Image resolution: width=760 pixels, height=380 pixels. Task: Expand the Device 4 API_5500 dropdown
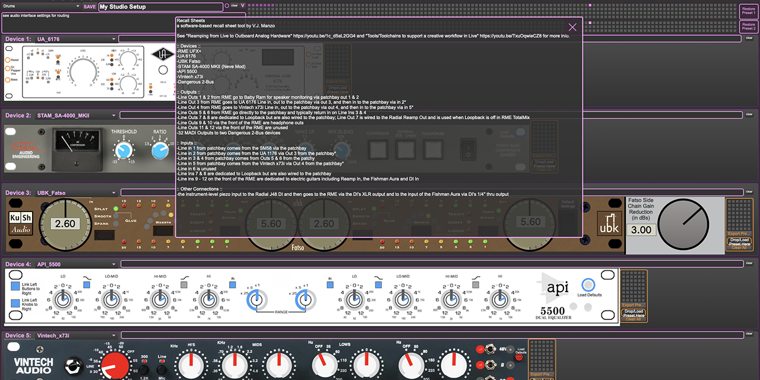point(114,264)
